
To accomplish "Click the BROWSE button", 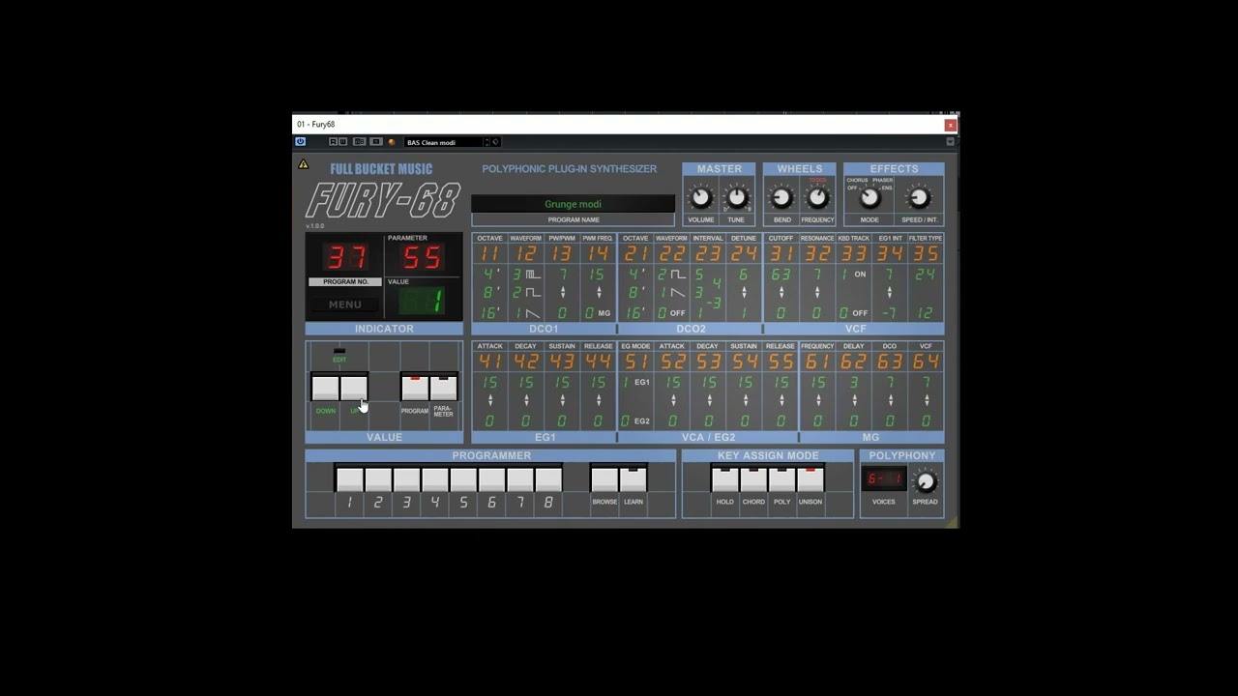I will point(604,479).
